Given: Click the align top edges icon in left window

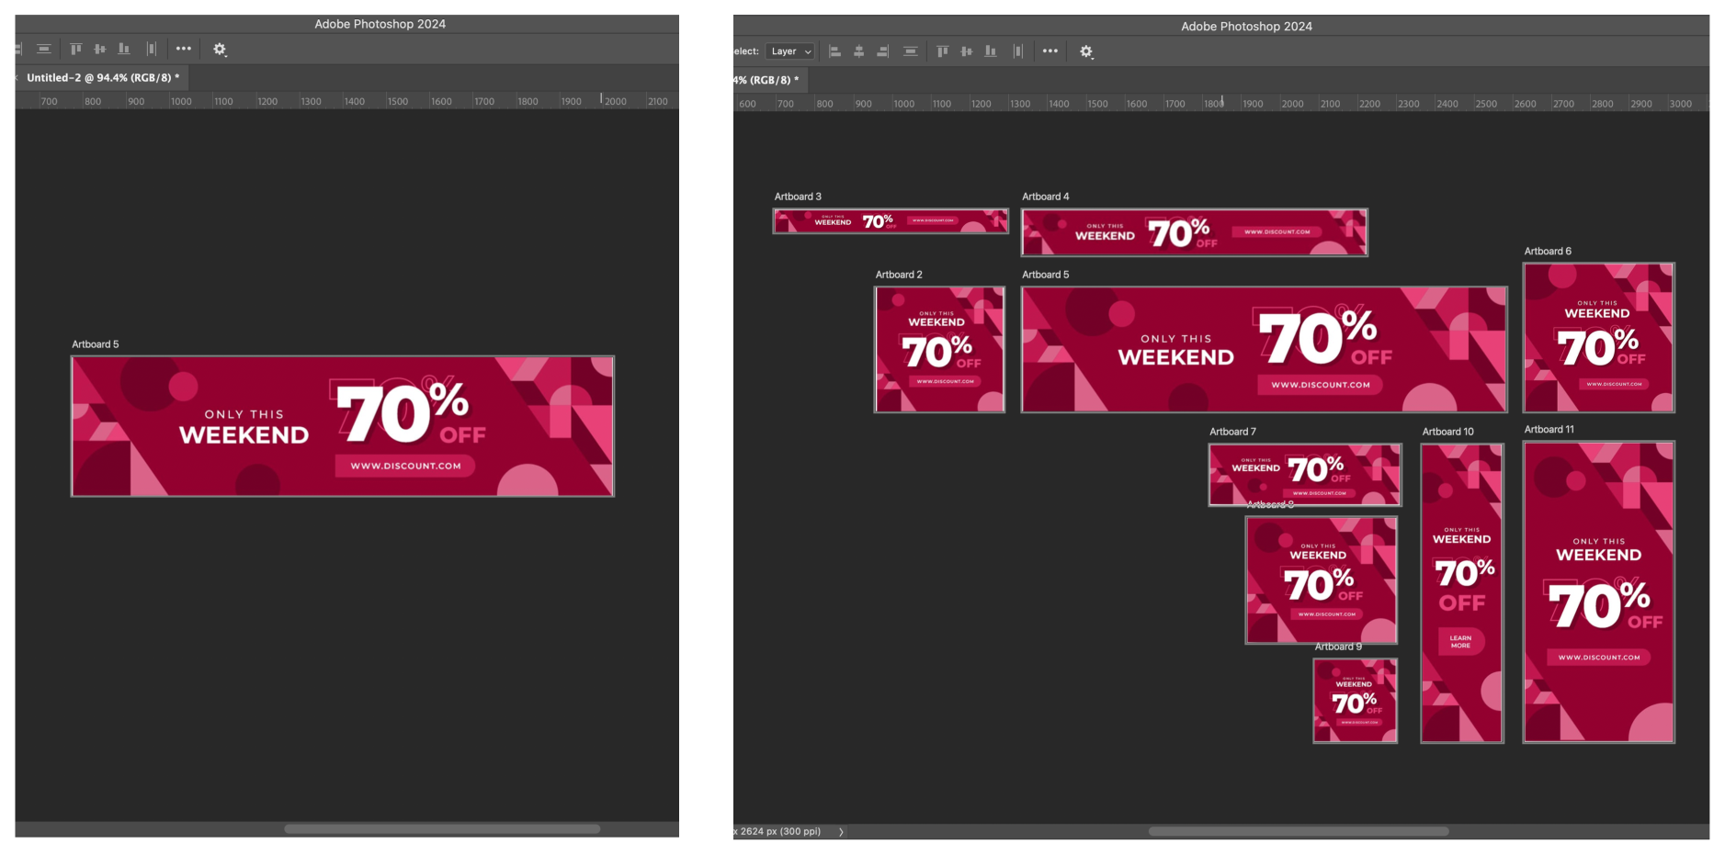Looking at the screenshot, I should point(75,49).
